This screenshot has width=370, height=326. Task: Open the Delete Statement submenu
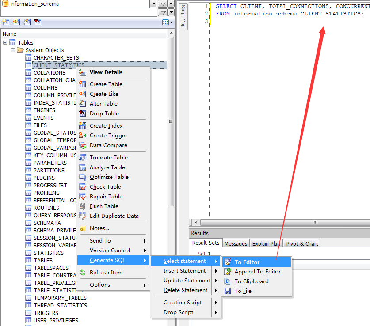[x=186, y=290]
